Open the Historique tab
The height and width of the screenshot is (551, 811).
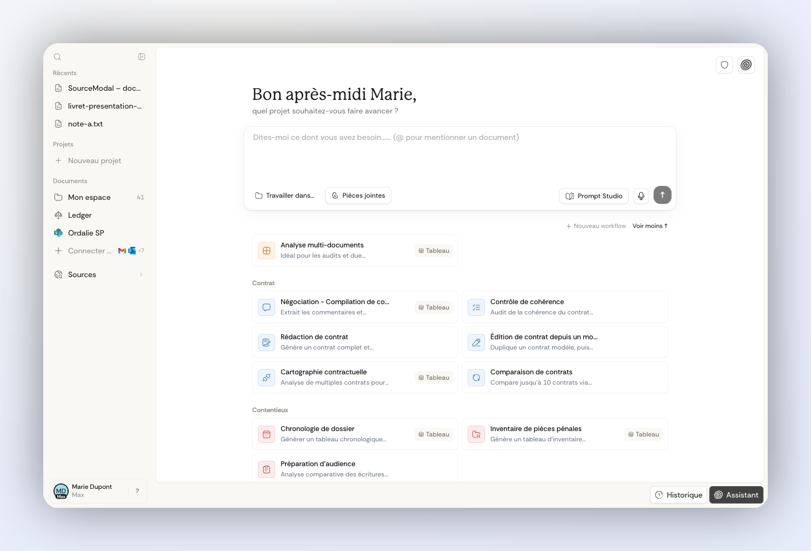pos(679,495)
